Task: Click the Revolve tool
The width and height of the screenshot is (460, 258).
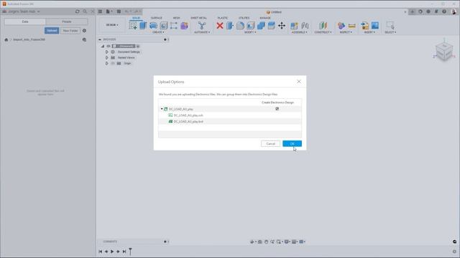Action: pyautogui.click(x=153, y=26)
